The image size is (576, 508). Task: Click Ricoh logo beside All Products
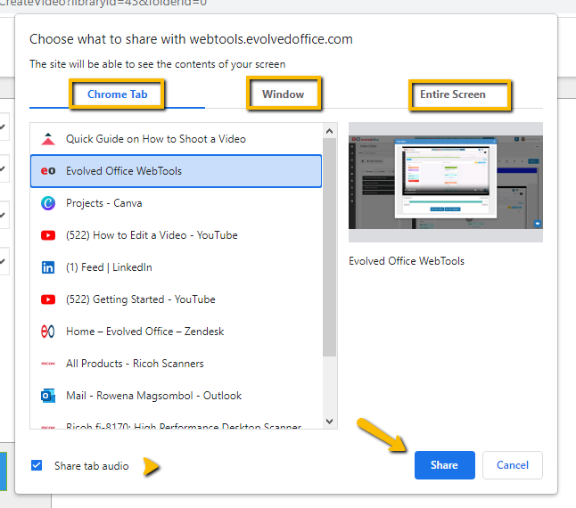pos(48,364)
